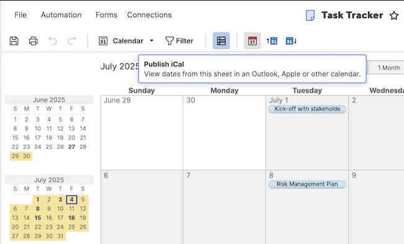Open the Kick-off with stakeholders event

click(307, 109)
